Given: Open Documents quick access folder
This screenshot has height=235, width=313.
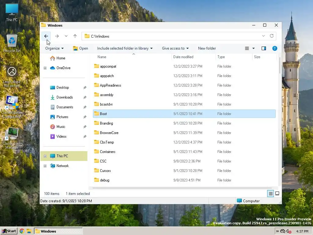Looking at the screenshot, I should point(62,107).
